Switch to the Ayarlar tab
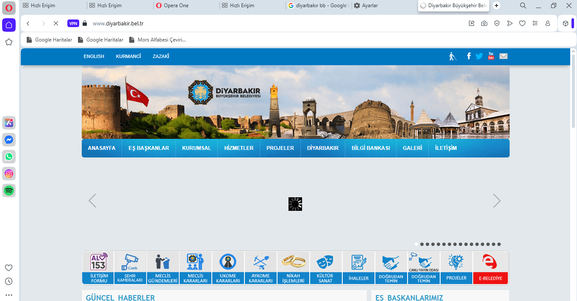 [x=384, y=6]
